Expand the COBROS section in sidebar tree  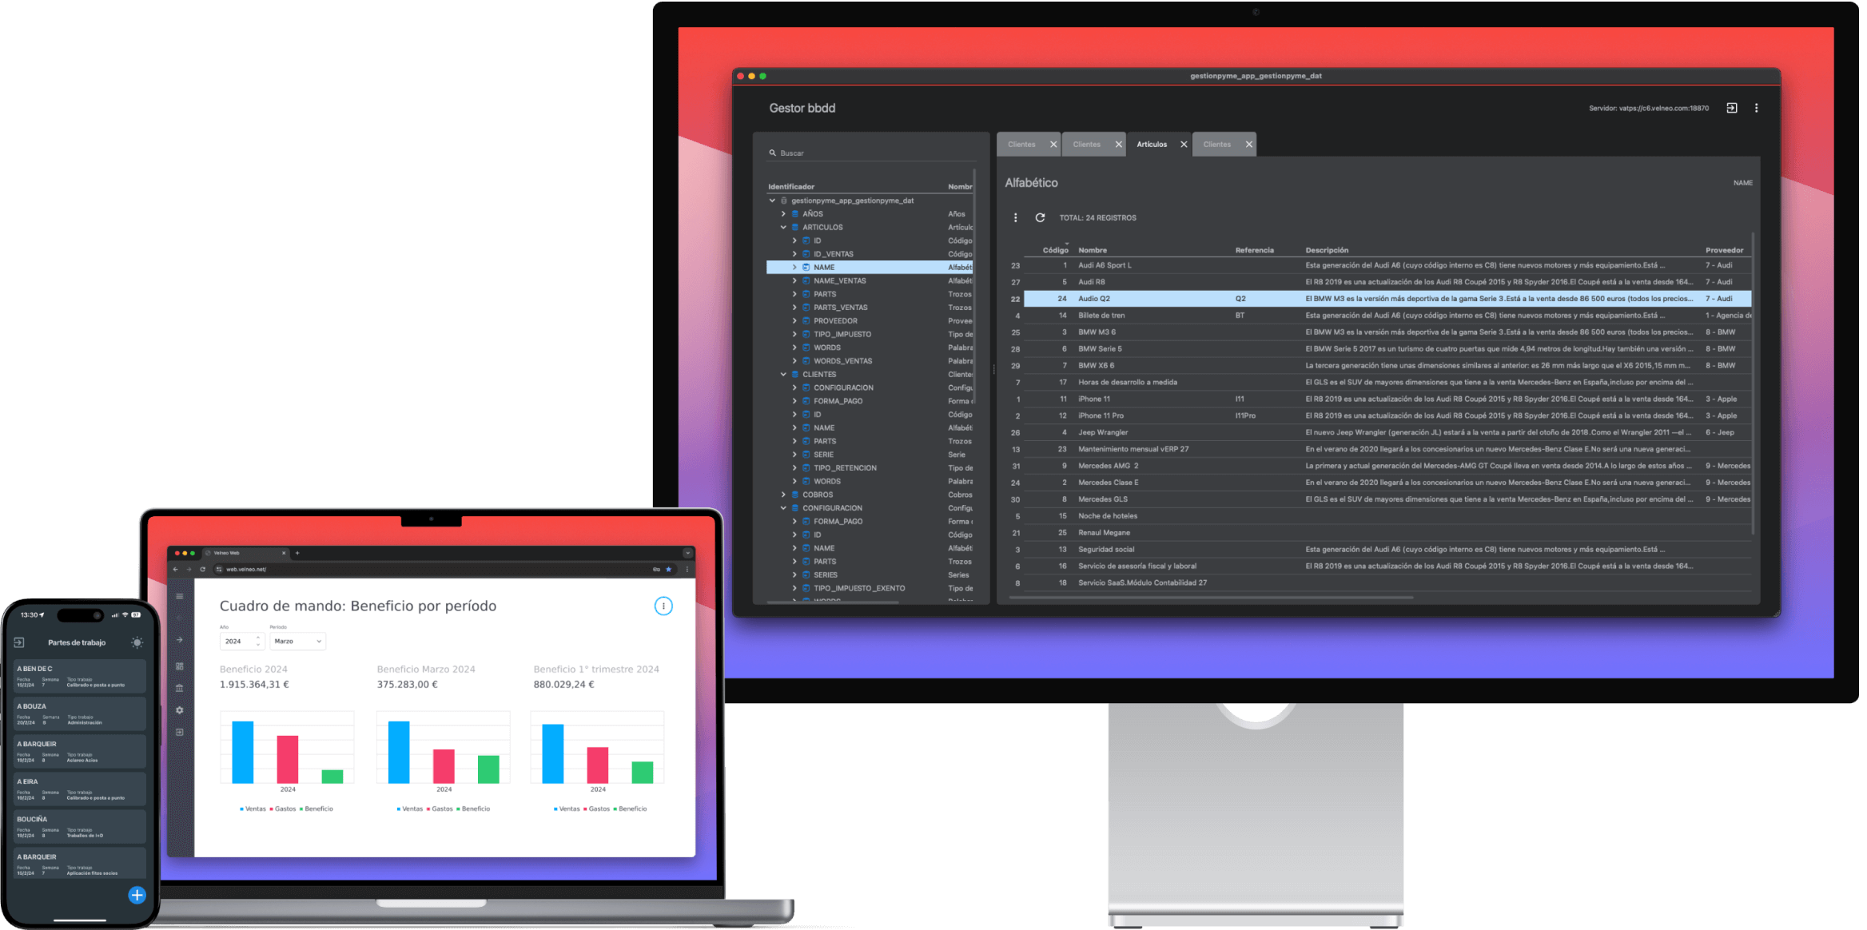(x=783, y=495)
